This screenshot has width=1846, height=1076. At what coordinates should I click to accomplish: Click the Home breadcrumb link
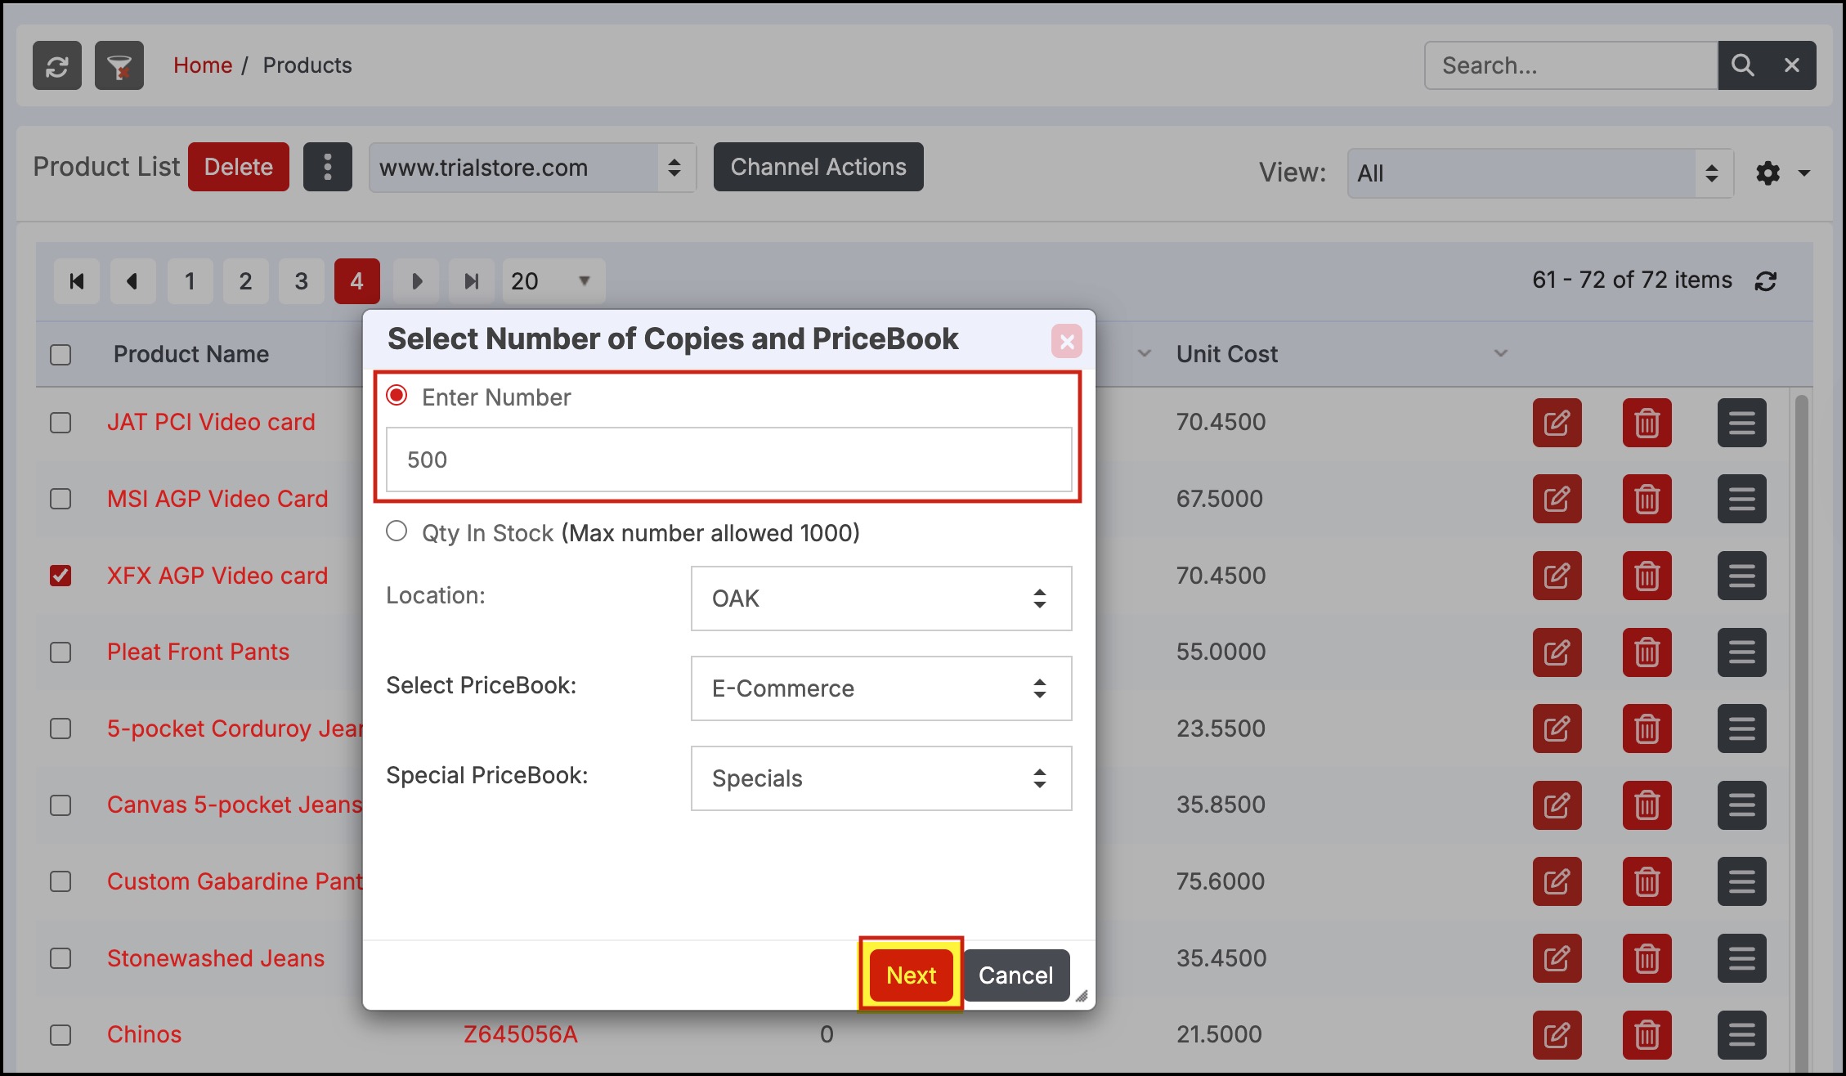(x=203, y=65)
